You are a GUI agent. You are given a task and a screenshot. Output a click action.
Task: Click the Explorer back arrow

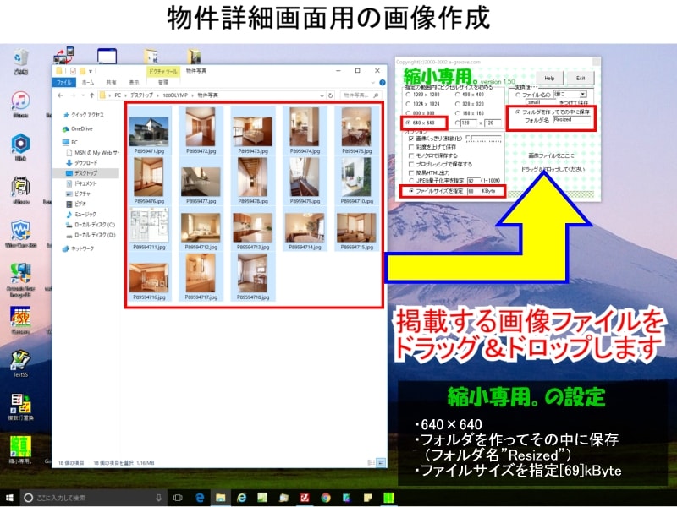pyautogui.click(x=60, y=95)
